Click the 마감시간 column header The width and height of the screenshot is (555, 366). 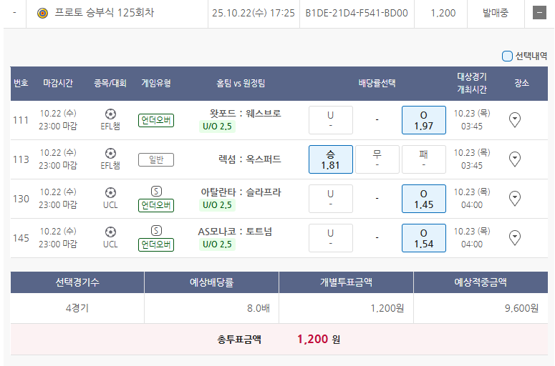(x=57, y=83)
